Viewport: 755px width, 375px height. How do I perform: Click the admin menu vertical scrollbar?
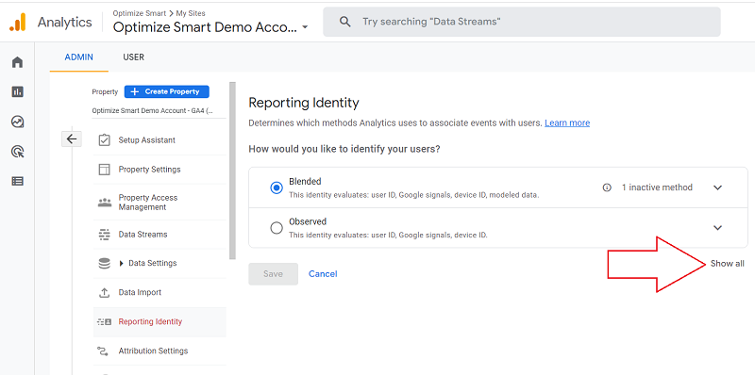coord(233,171)
